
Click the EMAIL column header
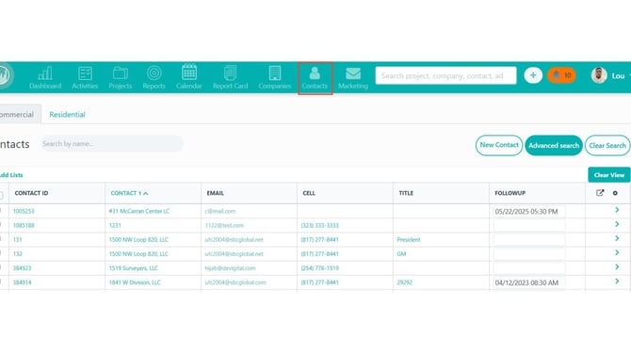216,193
